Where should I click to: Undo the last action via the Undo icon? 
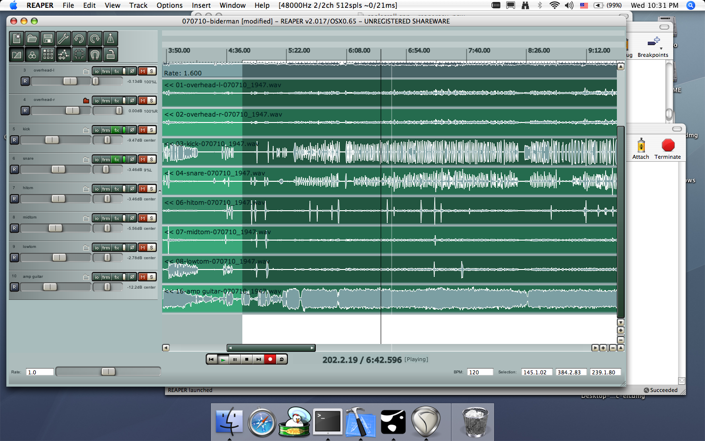point(80,38)
